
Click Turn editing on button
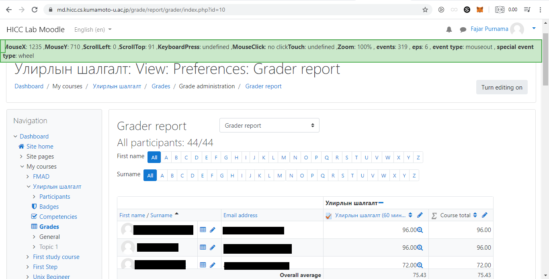(502, 87)
